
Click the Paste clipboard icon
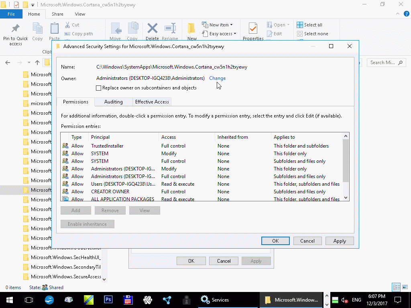55,28
